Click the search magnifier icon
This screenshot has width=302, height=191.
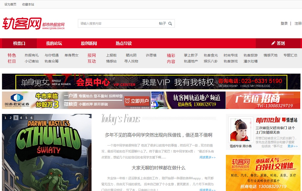point(170,24)
